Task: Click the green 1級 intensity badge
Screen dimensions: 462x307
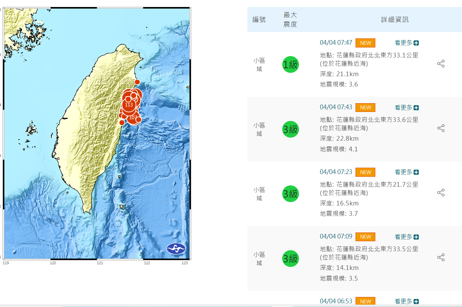Action: [290, 64]
